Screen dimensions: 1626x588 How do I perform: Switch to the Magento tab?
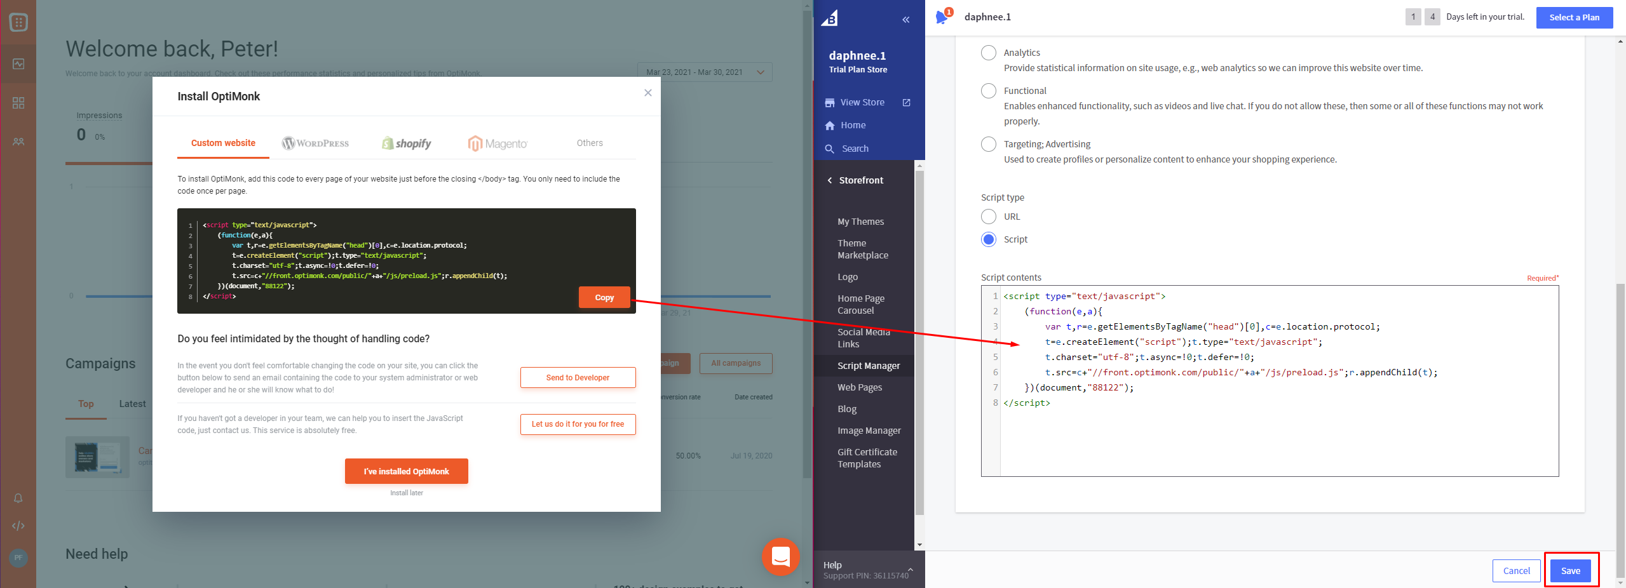[498, 144]
